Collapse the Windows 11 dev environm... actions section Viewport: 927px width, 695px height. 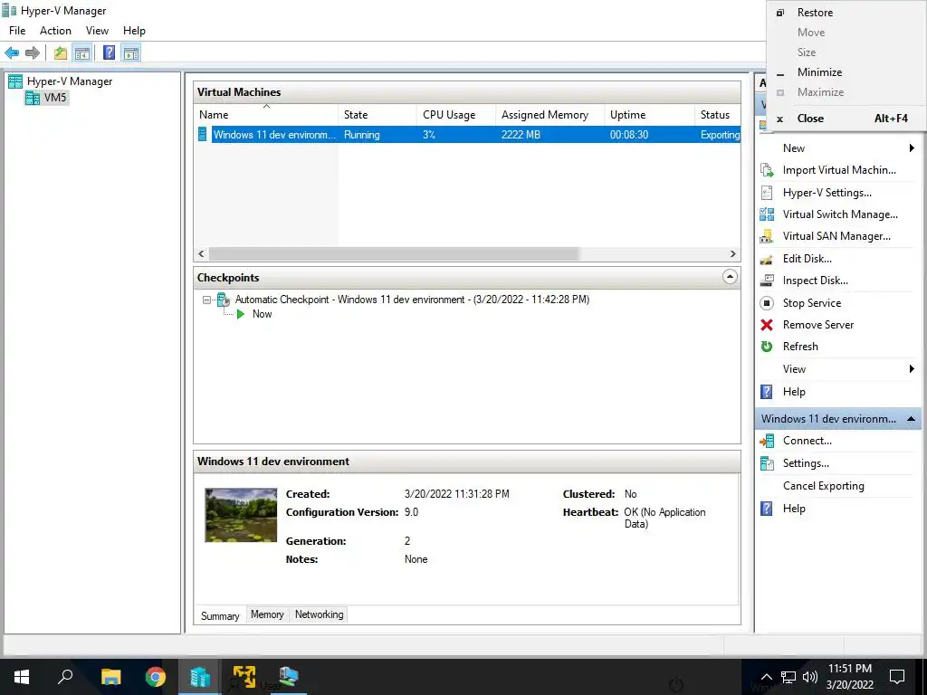coord(911,419)
